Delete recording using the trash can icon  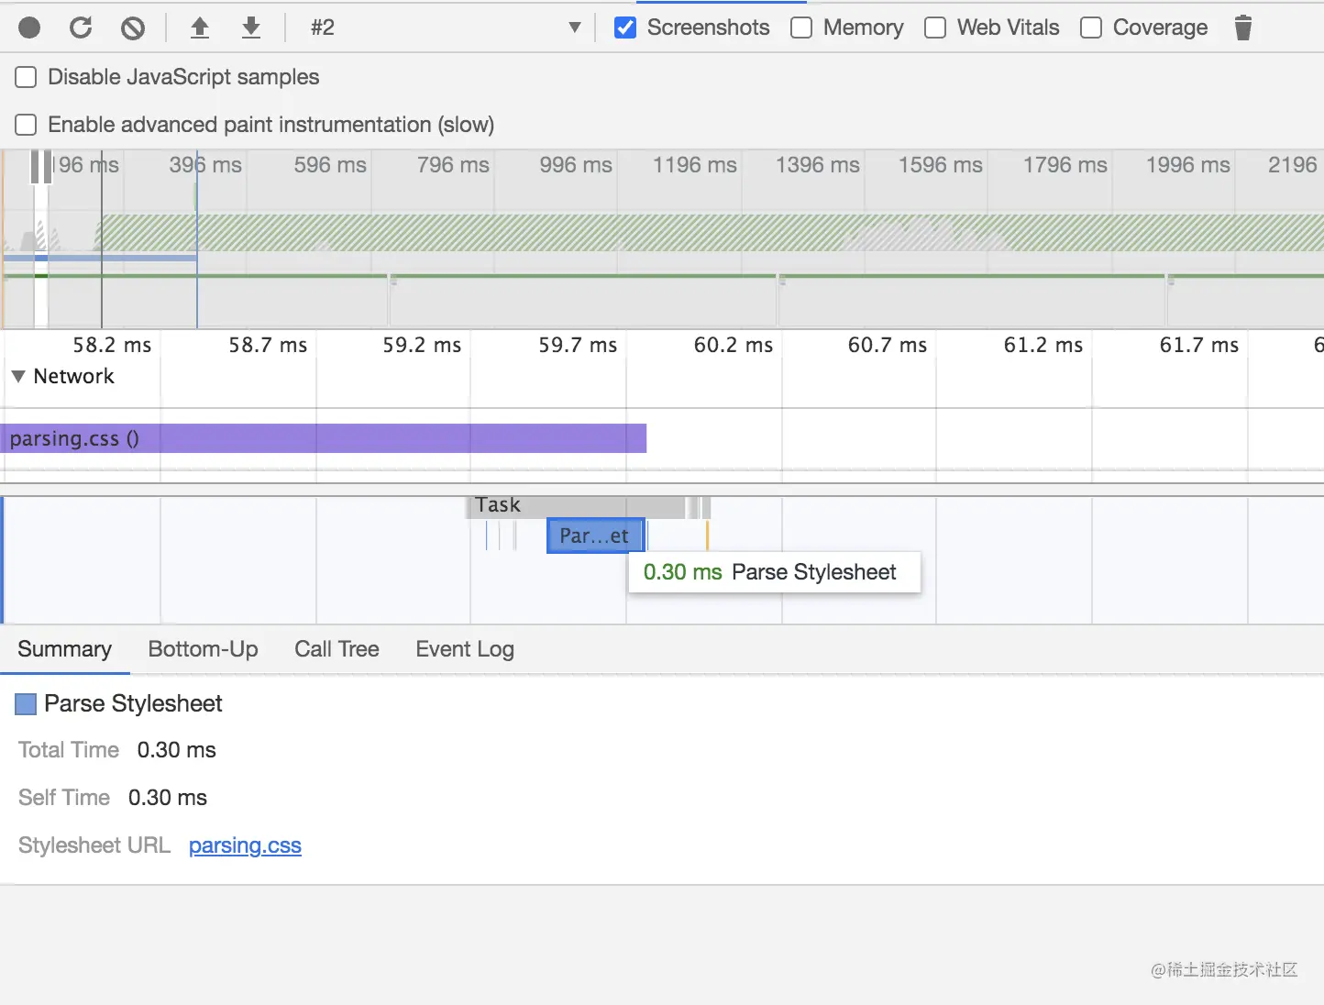(x=1242, y=28)
